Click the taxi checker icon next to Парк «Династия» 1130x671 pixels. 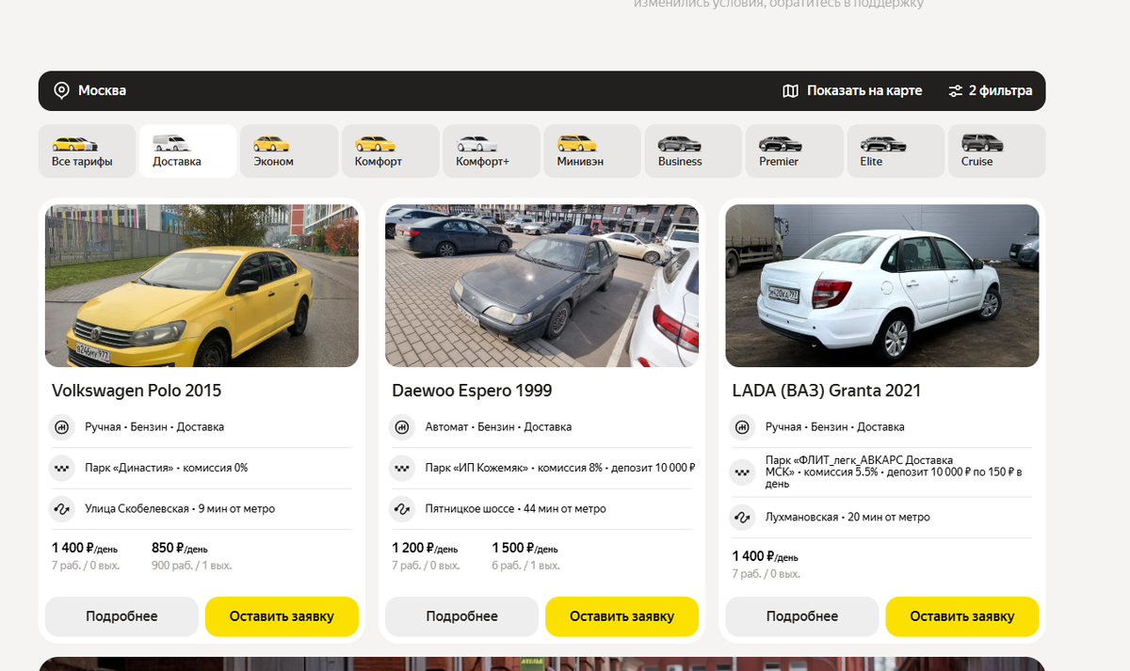click(61, 468)
